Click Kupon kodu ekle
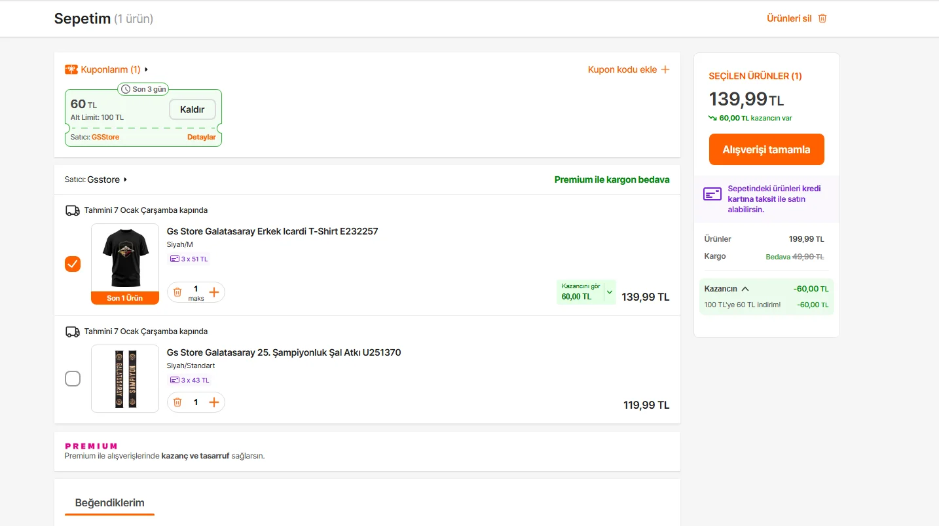This screenshot has width=939, height=526. coord(622,69)
